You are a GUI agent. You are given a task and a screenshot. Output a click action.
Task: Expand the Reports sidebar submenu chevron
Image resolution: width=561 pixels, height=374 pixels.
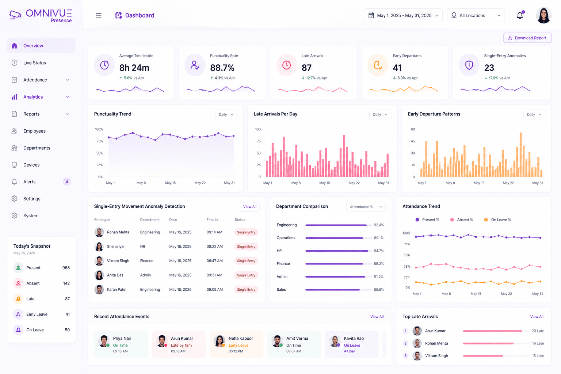point(68,114)
